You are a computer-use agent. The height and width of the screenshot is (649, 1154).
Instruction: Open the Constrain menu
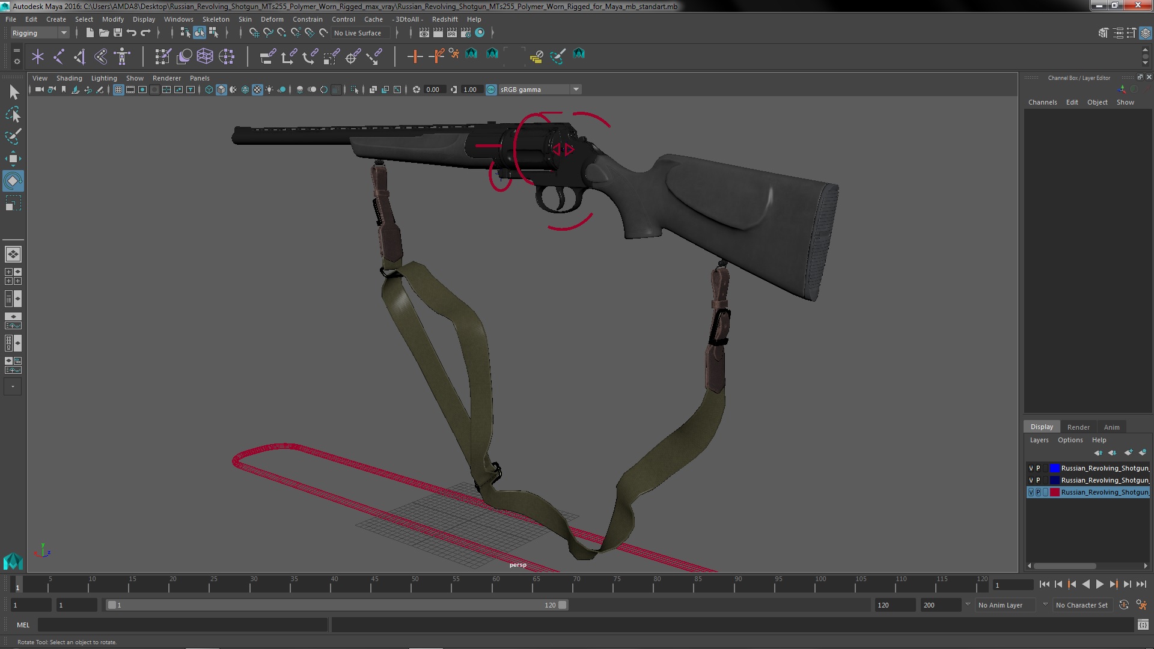[307, 19]
